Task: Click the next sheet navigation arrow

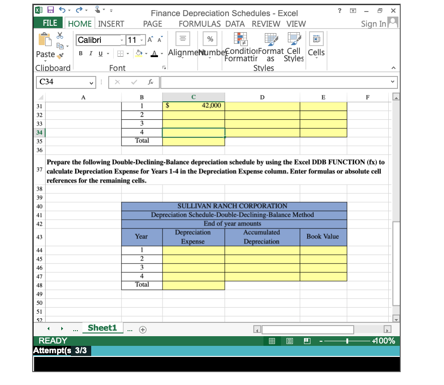Action: (62, 329)
